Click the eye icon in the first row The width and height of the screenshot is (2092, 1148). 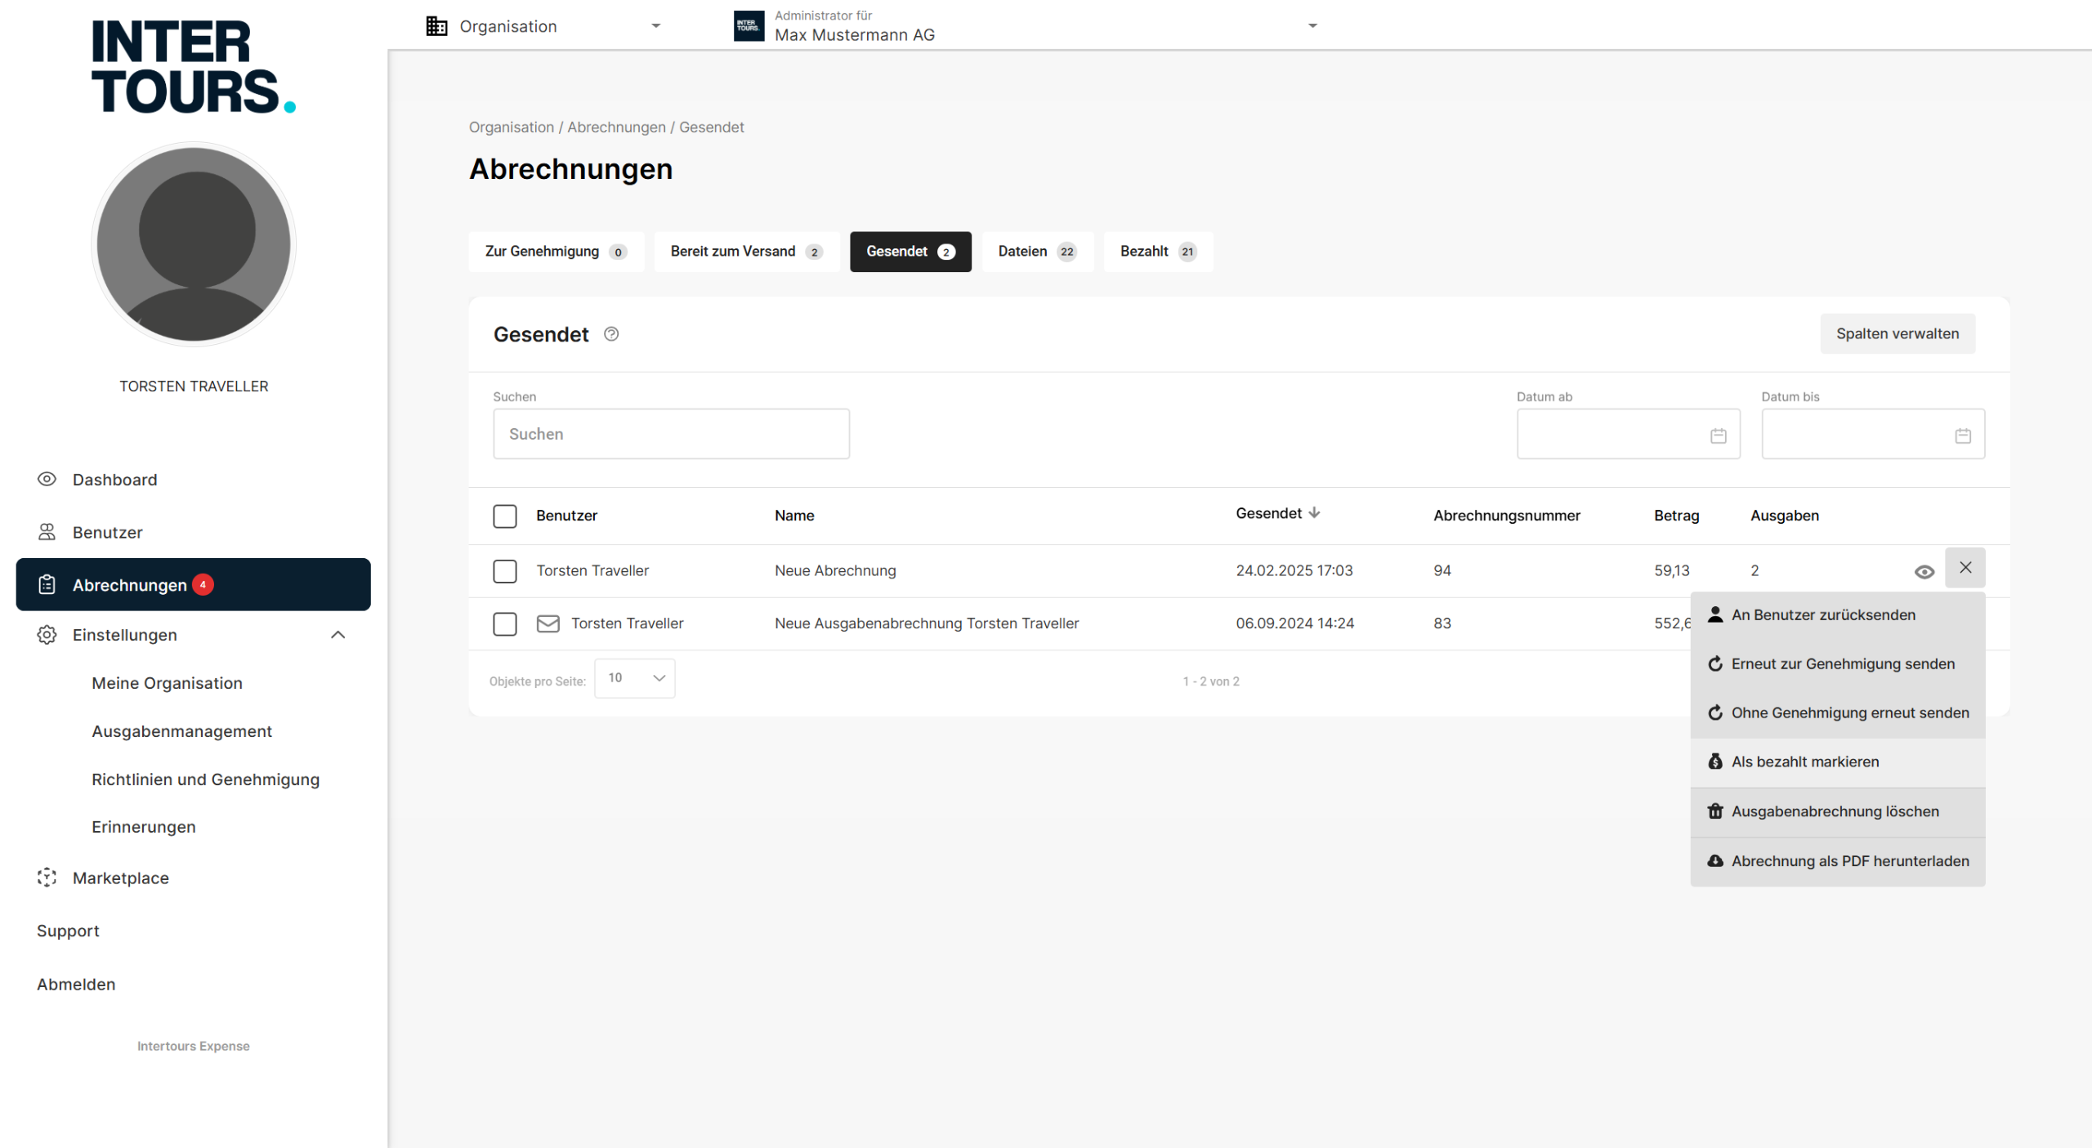[1924, 572]
